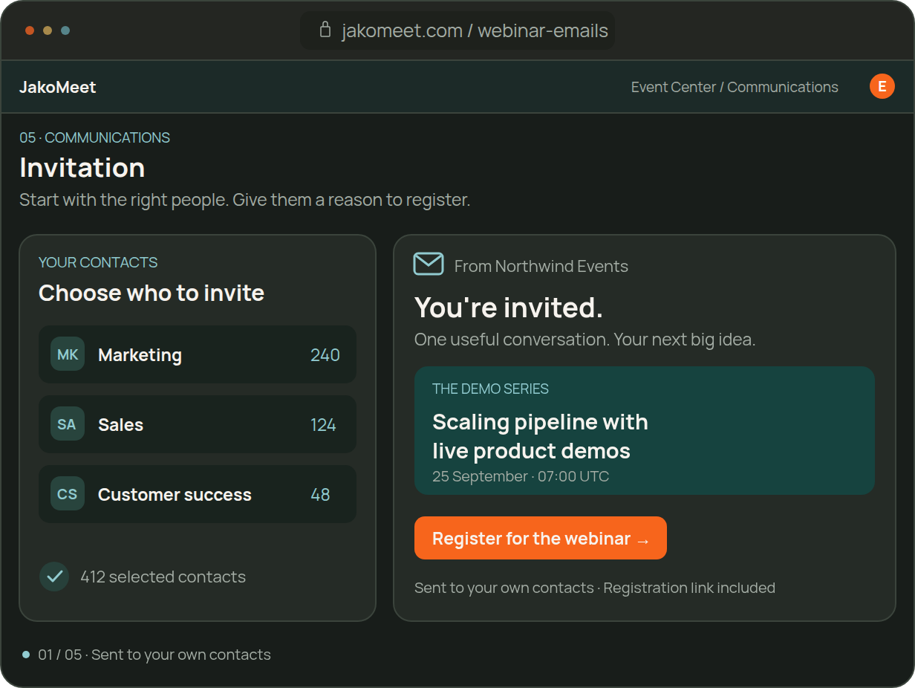Screen dimensions: 915x688
Task: Click the lock icon in address bar
Action: click(x=325, y=30)
